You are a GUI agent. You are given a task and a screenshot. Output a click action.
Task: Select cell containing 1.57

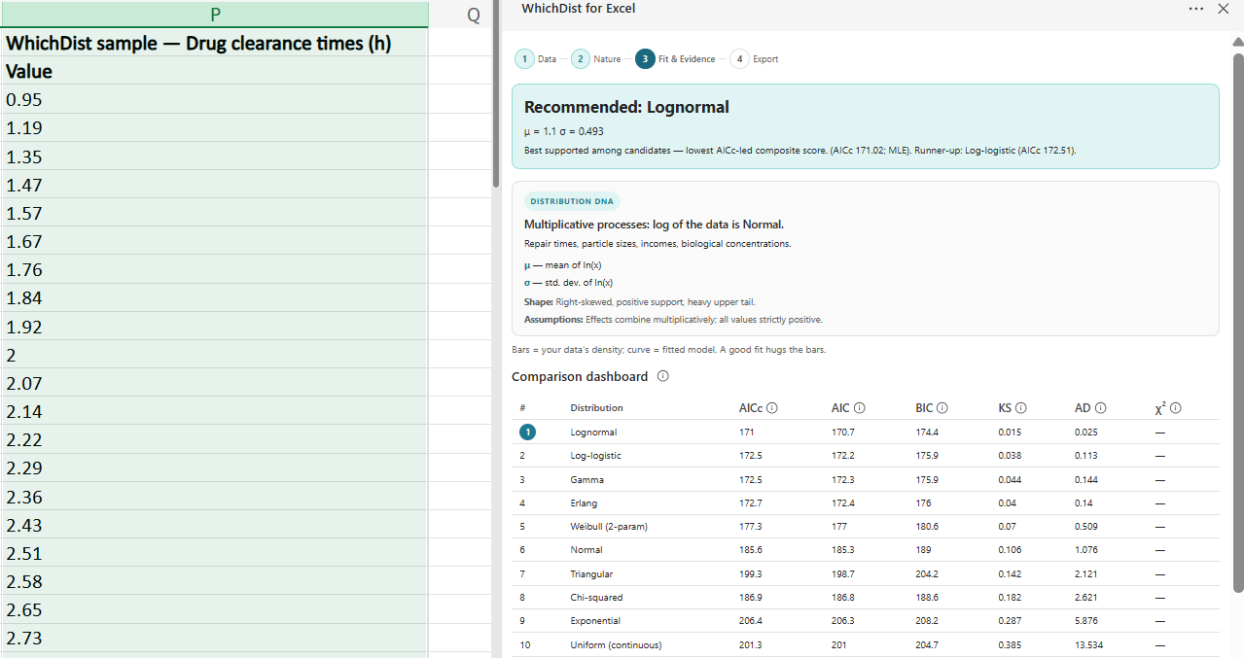pos(214,213)
